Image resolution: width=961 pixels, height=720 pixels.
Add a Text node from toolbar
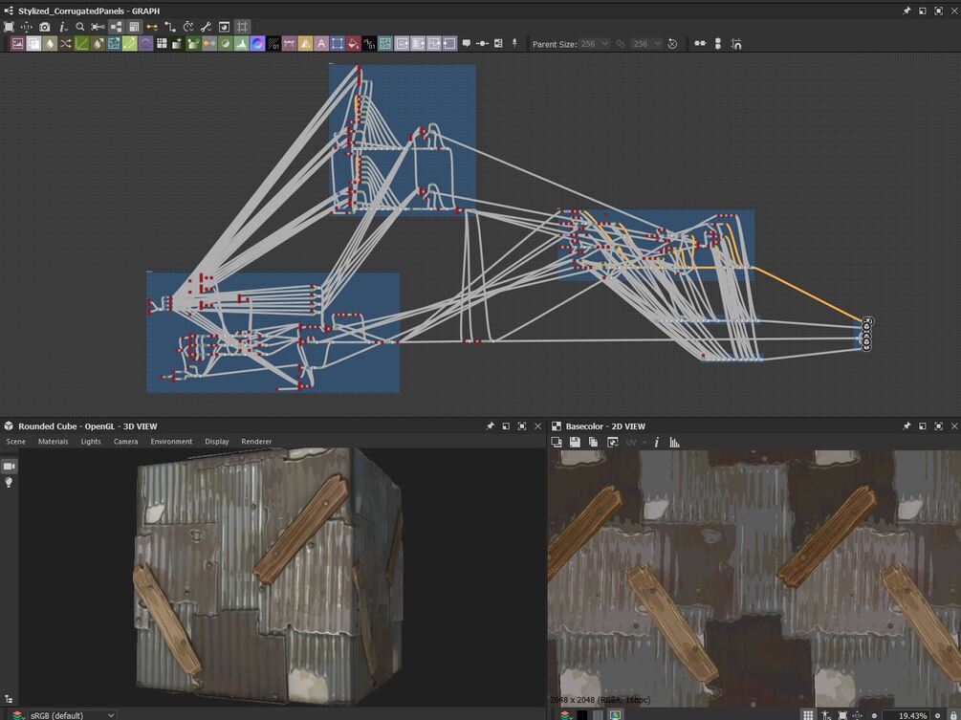pos(321,44)
